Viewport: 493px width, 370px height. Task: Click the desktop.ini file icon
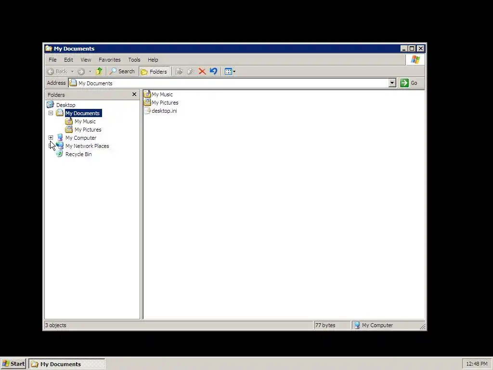(147, 110)
